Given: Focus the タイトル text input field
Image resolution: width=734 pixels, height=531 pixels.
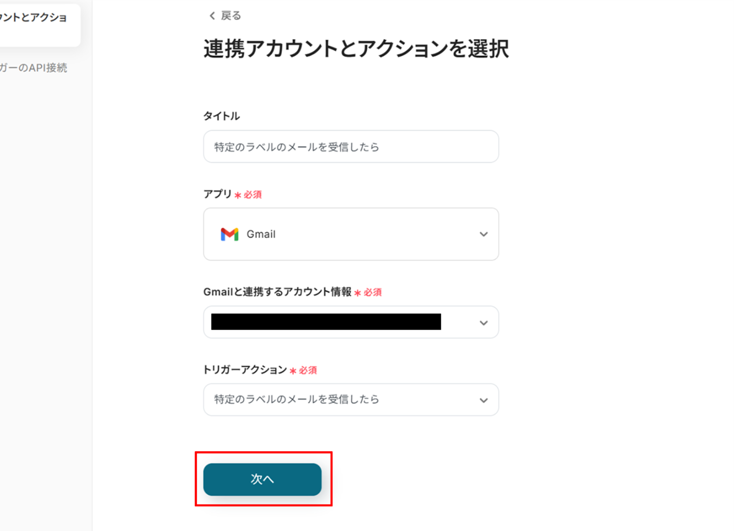Looking at the screenshot, I should 350,147.
